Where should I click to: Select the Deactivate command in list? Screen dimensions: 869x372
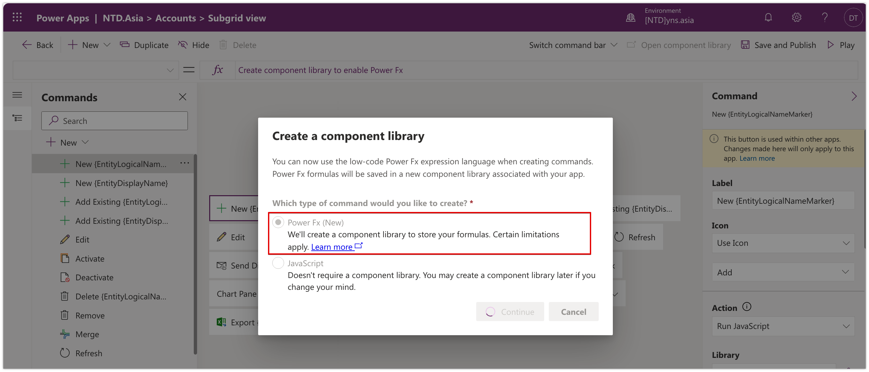click(x=94, y=277)
